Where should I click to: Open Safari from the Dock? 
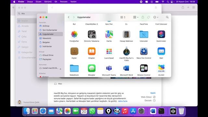click(x=43, y=111)
